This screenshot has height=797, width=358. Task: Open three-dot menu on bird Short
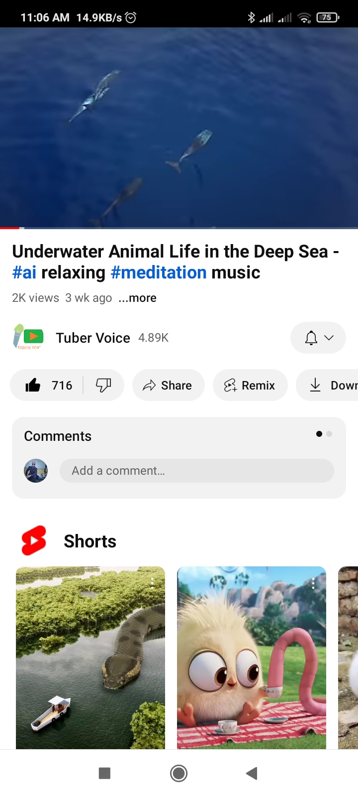(313, 584)
